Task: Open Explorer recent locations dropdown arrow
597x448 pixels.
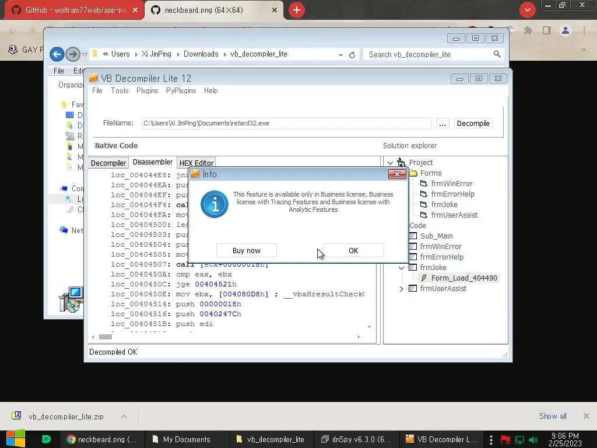Action: (85, 54)
